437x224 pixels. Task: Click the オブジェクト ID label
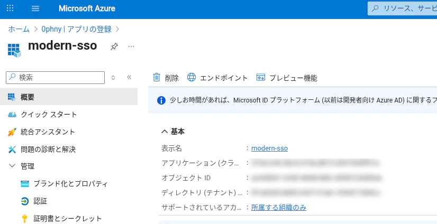point(186,178)
